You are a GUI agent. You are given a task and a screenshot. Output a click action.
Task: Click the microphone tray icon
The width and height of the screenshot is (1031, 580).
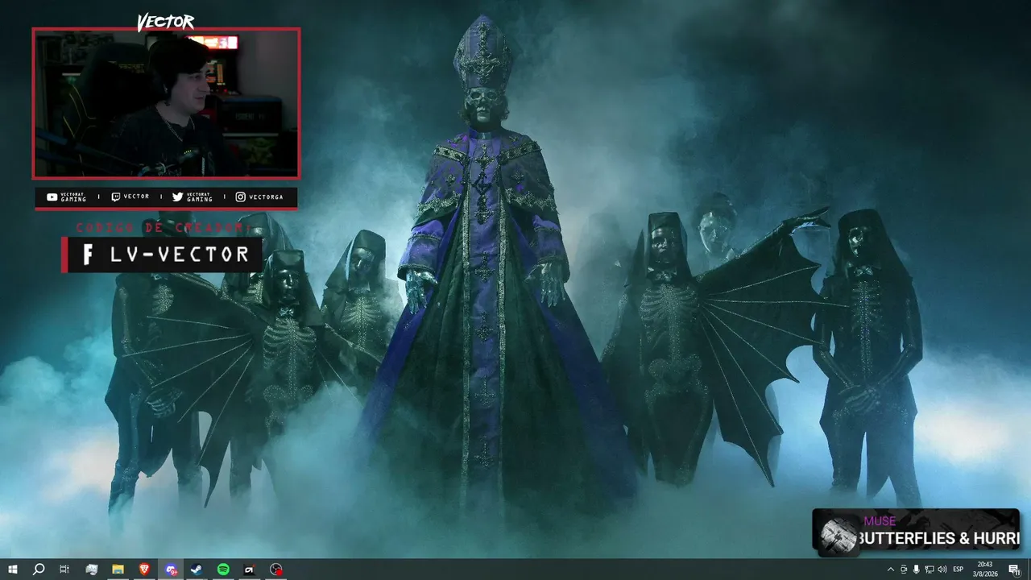[x=916, y=570]
